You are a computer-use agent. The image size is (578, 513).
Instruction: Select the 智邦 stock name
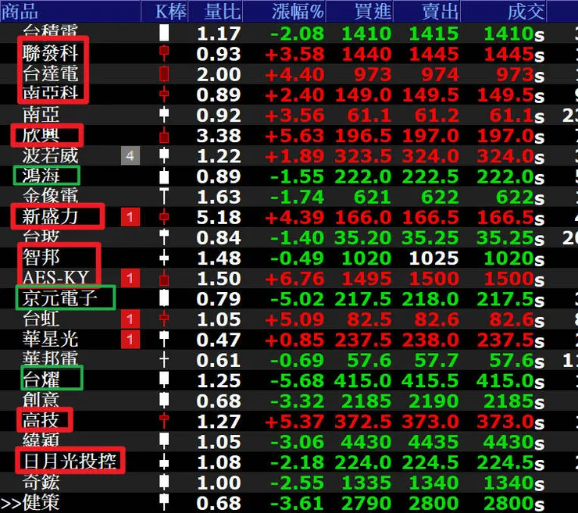[x=41, y=257]
